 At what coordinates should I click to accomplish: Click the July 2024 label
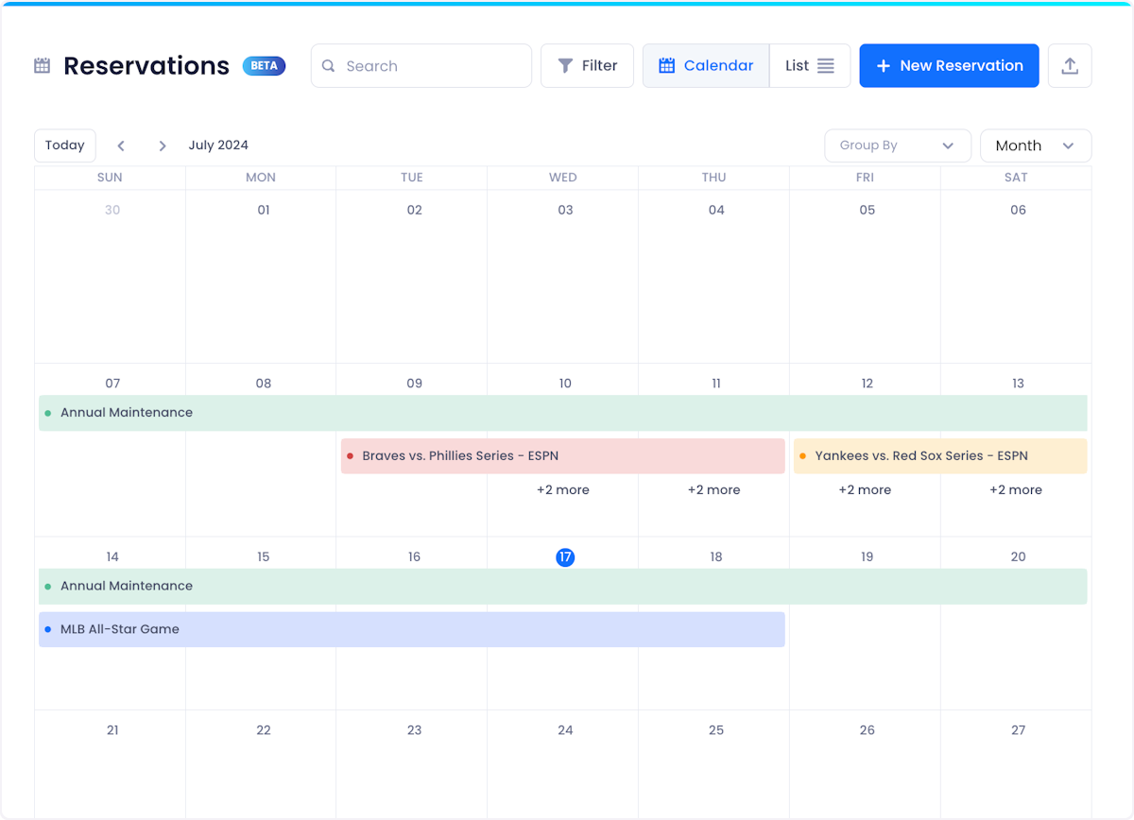218,145
